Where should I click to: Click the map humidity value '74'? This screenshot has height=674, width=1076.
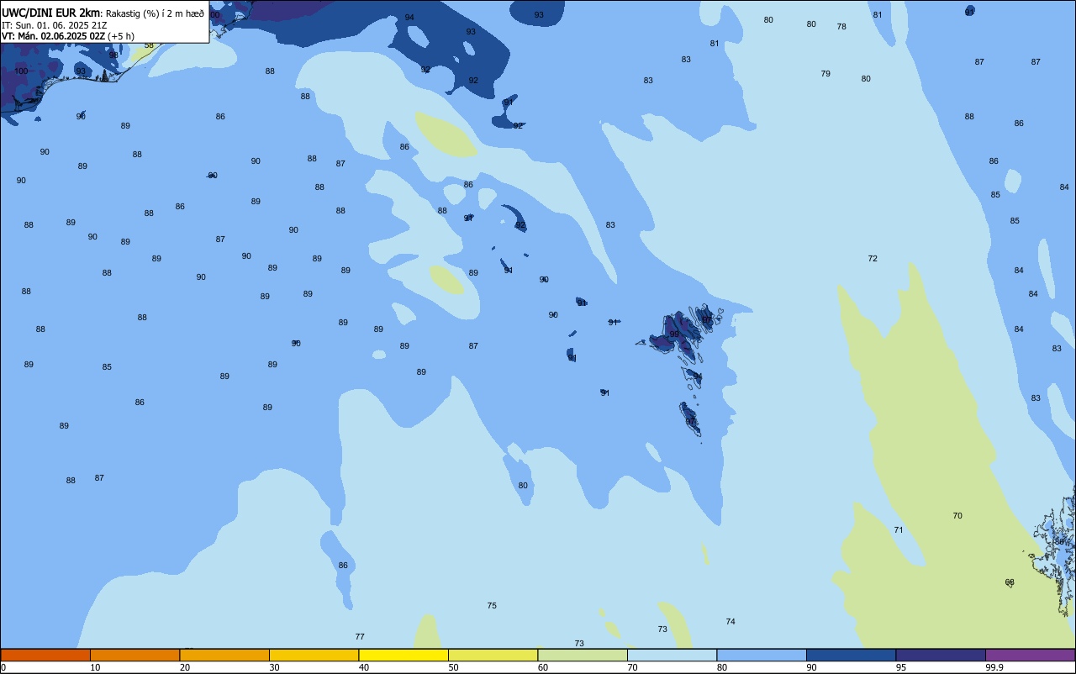click(x=731, y=622)
